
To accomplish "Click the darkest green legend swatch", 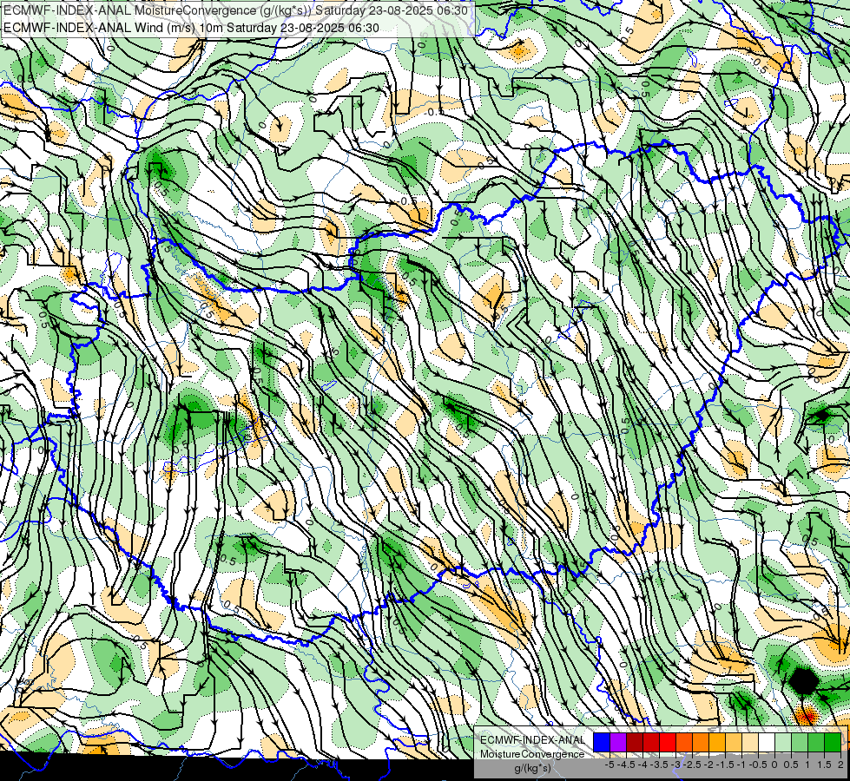I will 833,743.
